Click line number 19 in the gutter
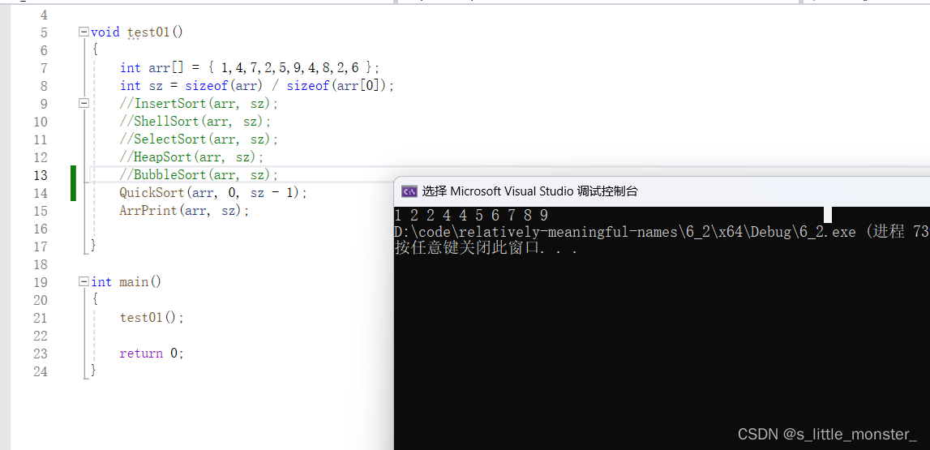The height and width of the screenshot is (450, 930). 41,281
